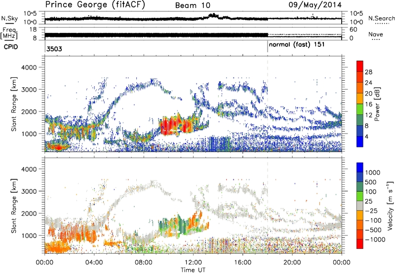Click the "Nave" legend label
Image resolution: width=395 pixels, height=273 pixels.
(376, 34)
